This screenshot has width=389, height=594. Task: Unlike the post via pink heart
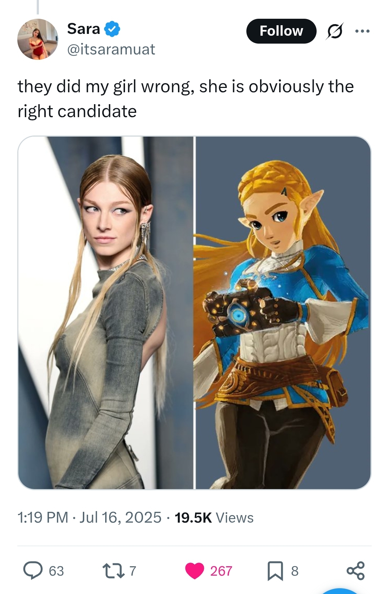coord(194,571)
